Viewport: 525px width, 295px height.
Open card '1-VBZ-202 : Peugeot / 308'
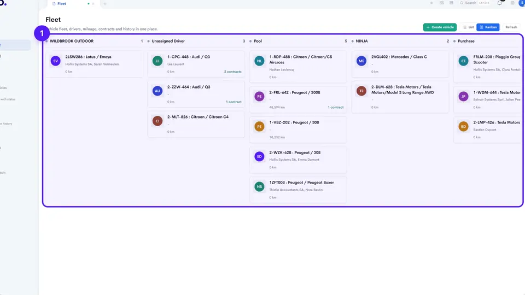tap(298, 130)
